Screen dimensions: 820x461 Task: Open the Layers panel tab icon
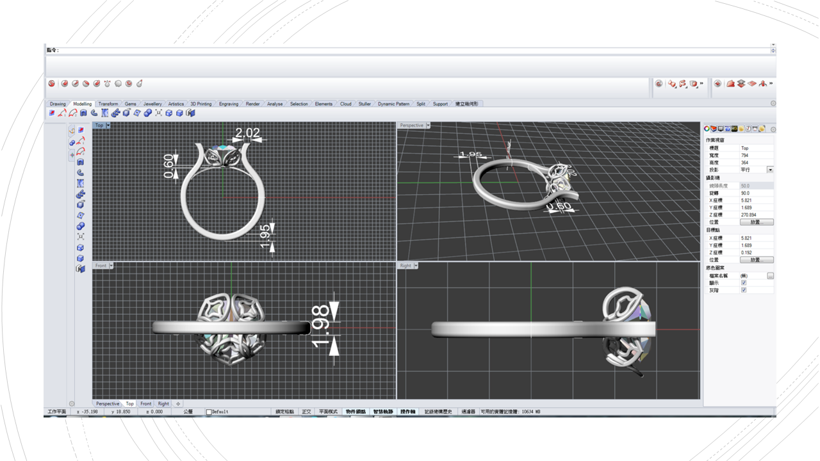point(714,129)
